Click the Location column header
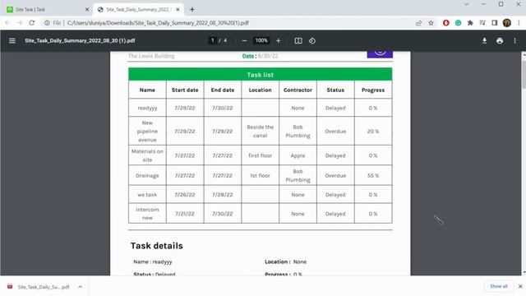 260,90
